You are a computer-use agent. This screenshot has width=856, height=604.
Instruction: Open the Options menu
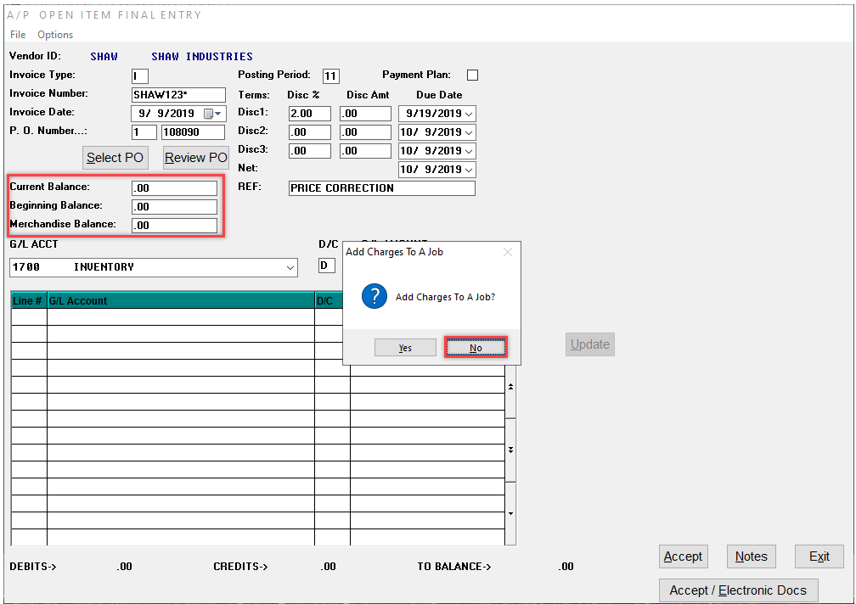(54, 35)
